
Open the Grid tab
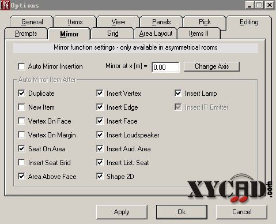coord(112,33)
